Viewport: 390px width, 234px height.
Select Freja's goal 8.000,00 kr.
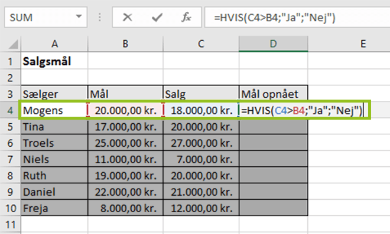[125, 208]
